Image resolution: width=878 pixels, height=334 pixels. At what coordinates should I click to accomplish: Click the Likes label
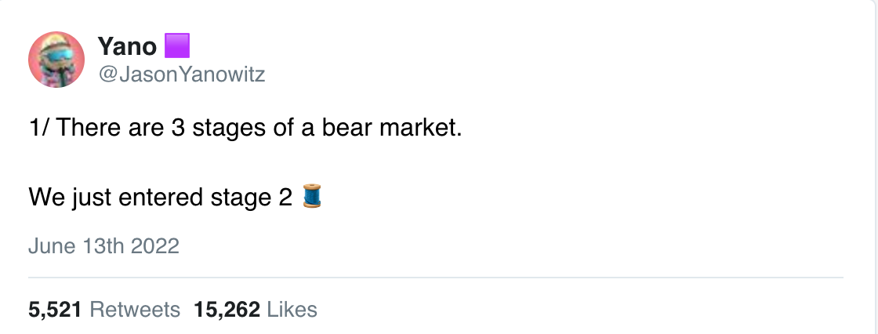click(x=292, y=310)
